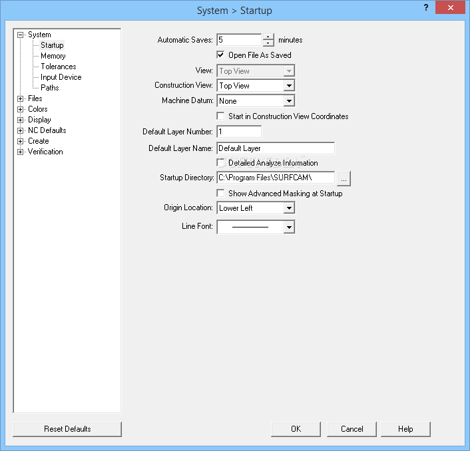This screenshot has width=470, height=451.
Task: Close the System Startup dialog
Action: 450,8
